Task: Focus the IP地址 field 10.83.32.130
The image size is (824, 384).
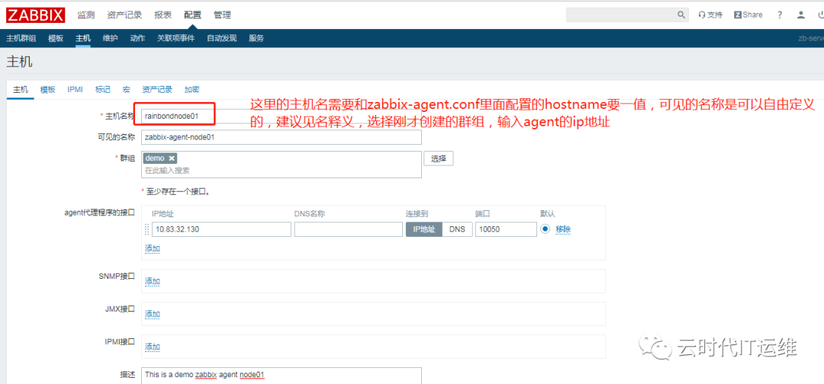Action: pos(221,230)
